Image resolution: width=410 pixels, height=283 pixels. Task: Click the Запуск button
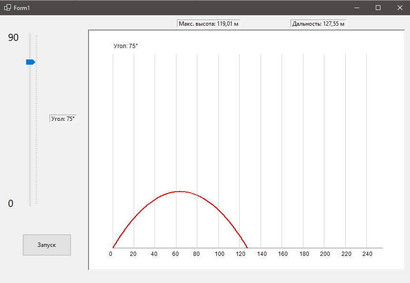(x=47, y=245)
